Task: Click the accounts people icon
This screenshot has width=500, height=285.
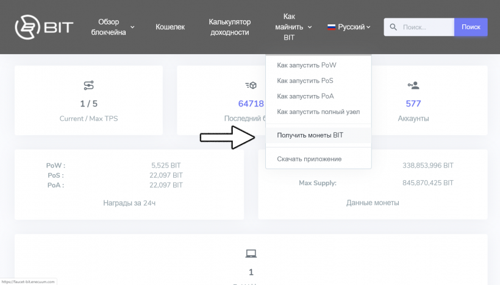Action: coord(413,85)
